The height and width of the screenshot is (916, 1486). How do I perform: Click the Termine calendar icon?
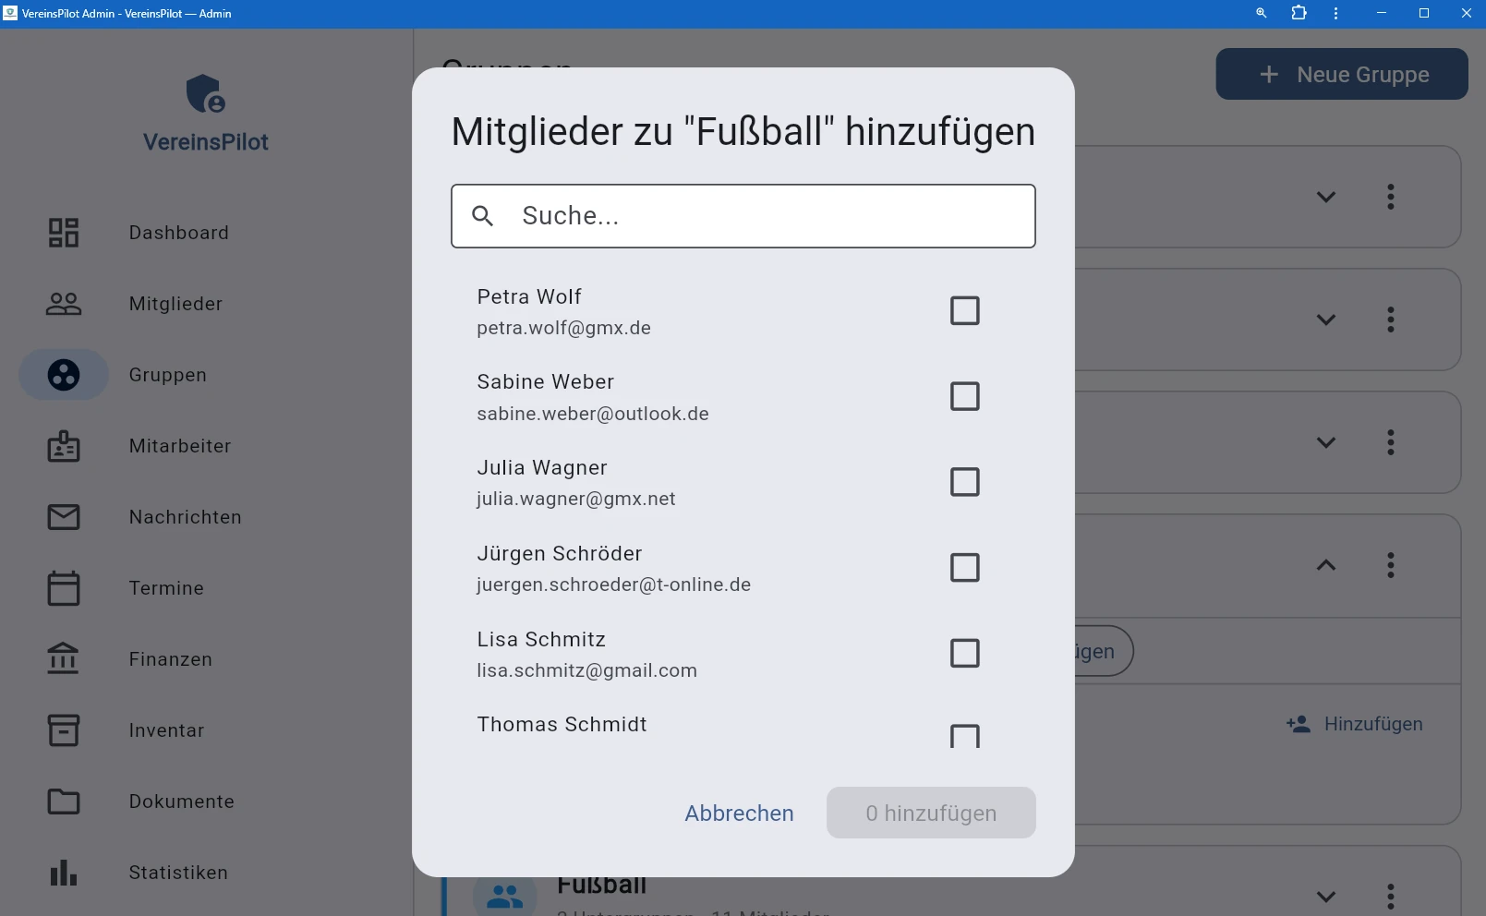click(62, 588)
